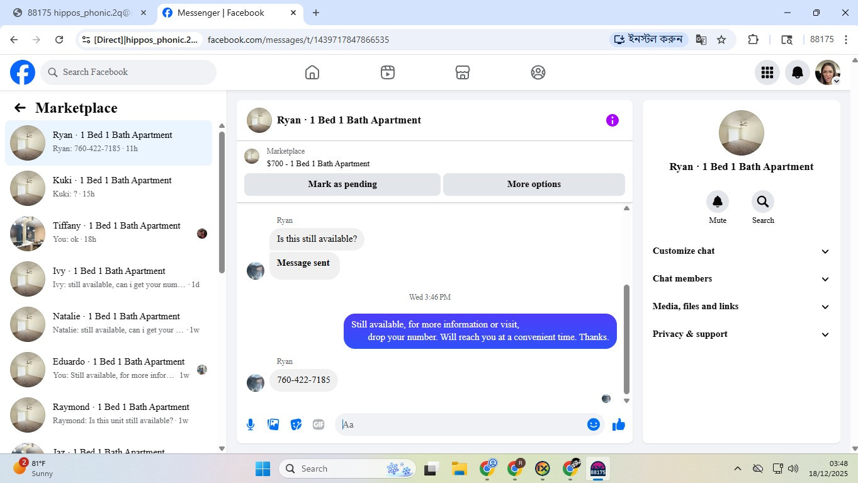The image size is (858, 483).
Task: Expand the Privacy & support section
Action: point(742,334)
